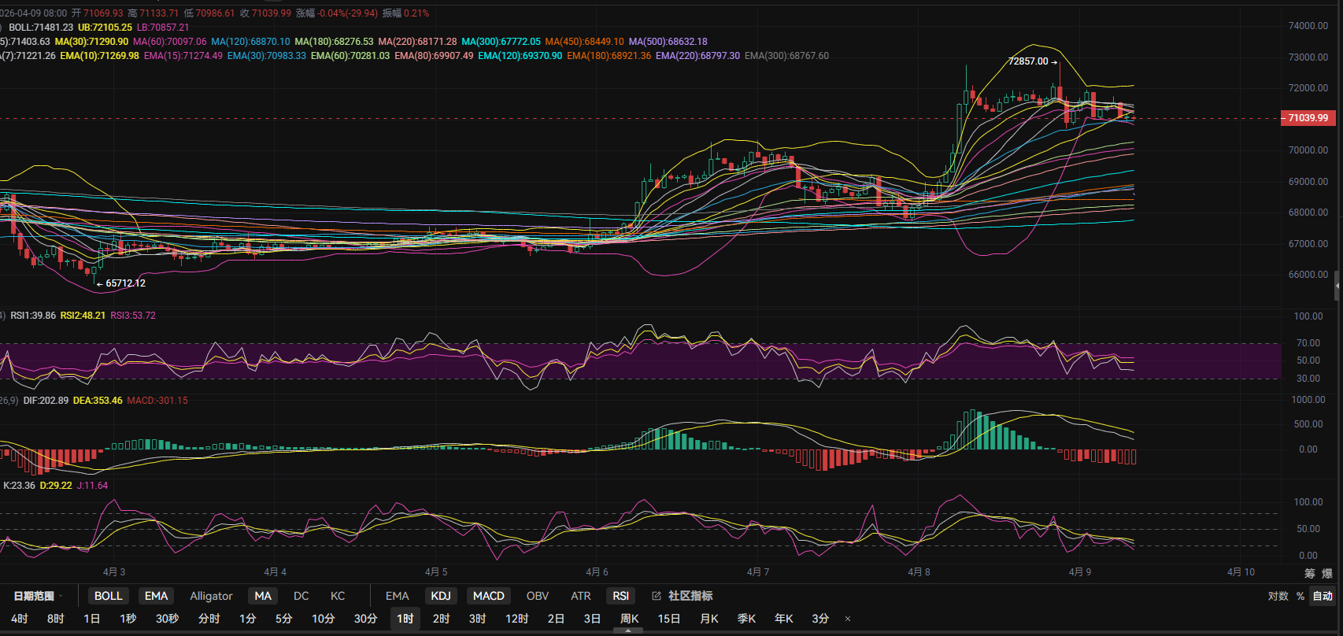
Task: Click the 70000.00 level on price axis
Action: (1308, 150)
